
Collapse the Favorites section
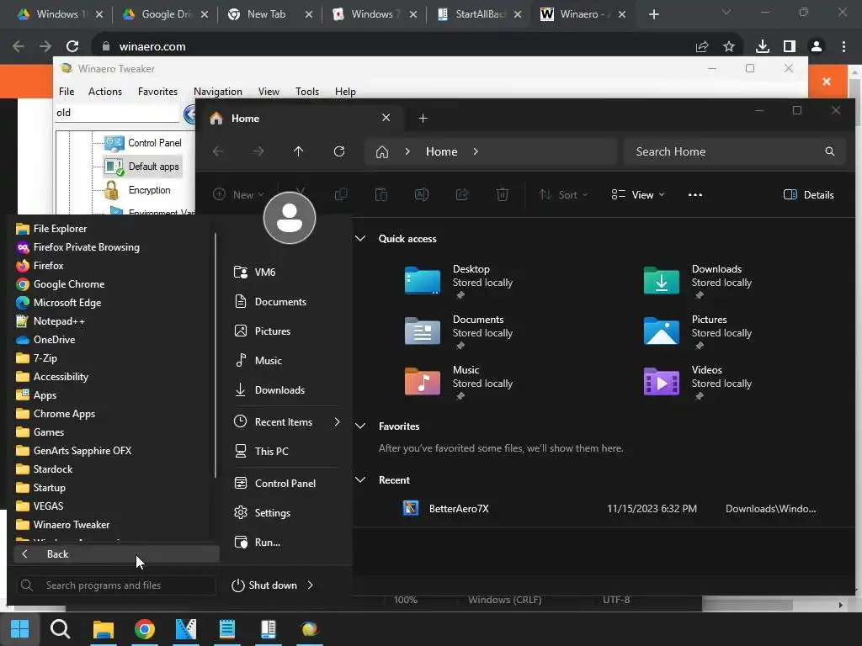point(360,426)
